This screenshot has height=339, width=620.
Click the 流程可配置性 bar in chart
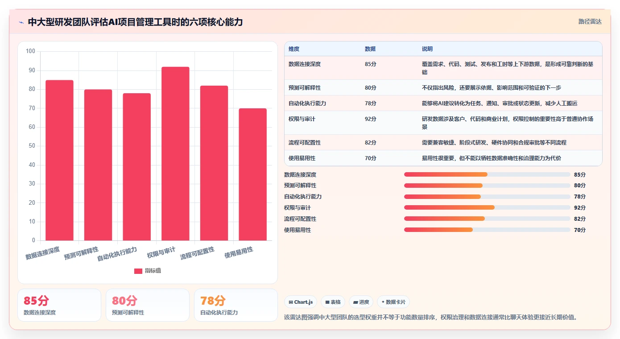(214, 163)
